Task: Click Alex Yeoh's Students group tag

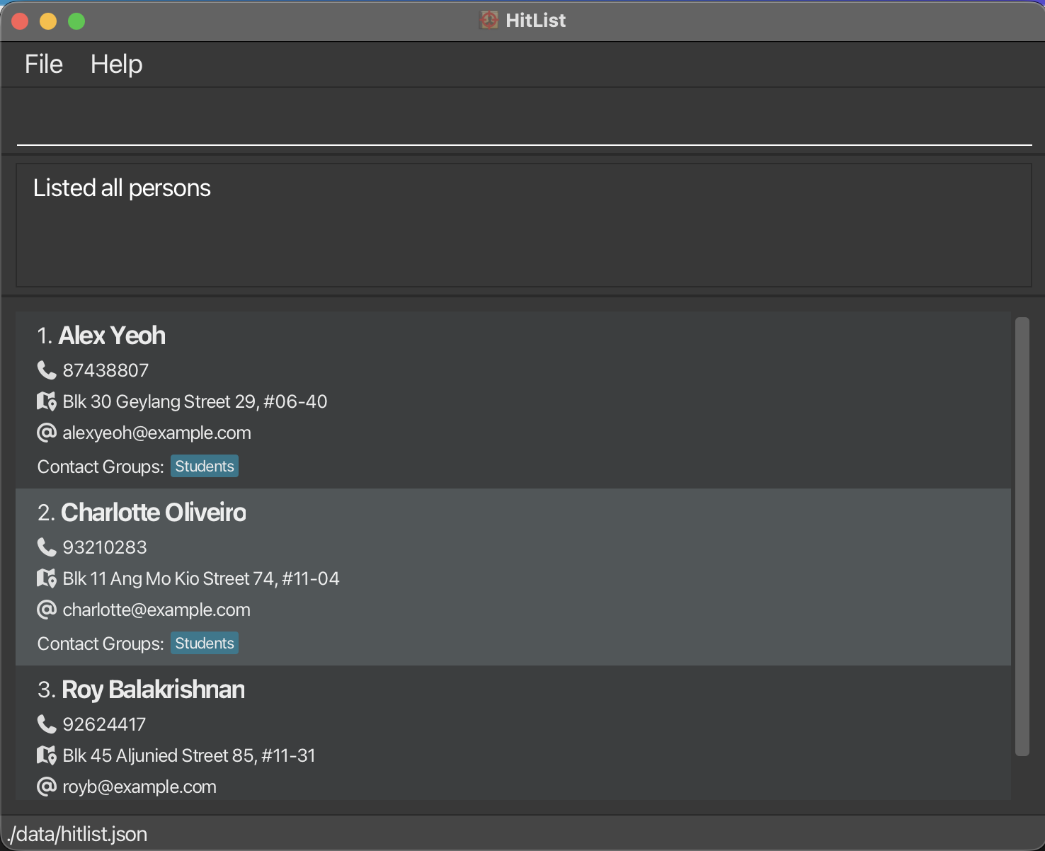Action: pyautogui.click(x=205, y=467)
